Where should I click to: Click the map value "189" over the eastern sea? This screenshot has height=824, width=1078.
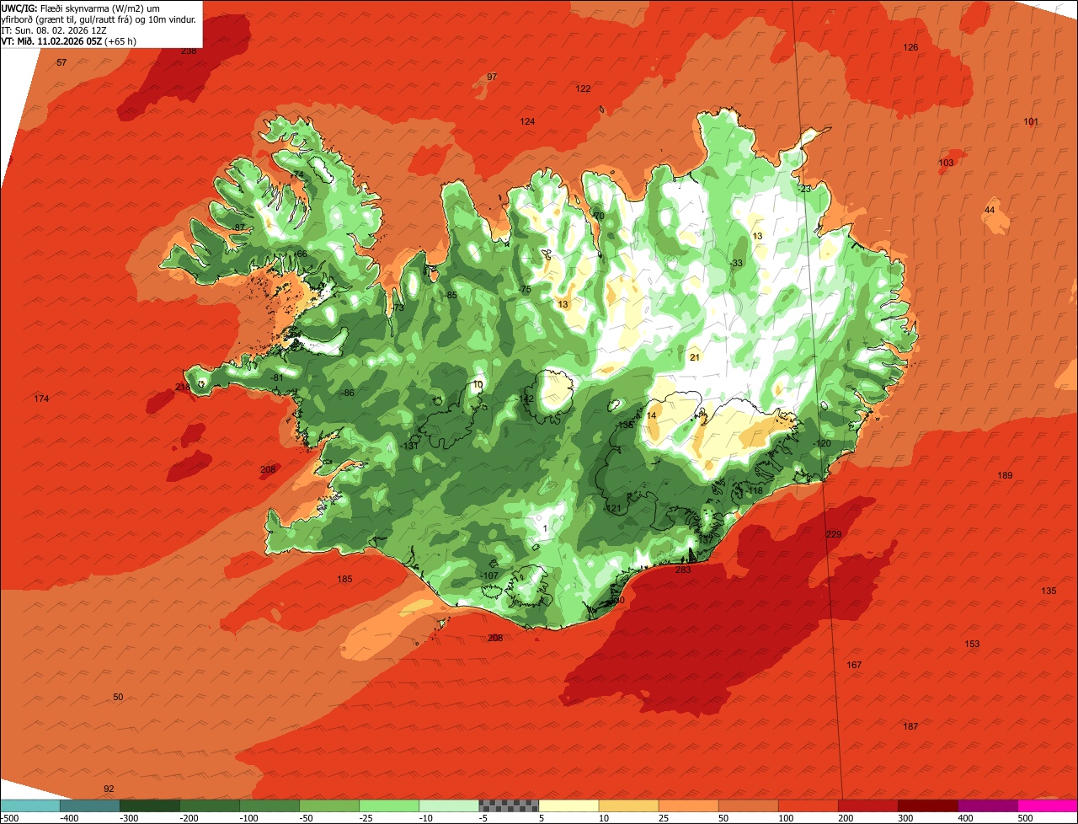coord(1005,476)
